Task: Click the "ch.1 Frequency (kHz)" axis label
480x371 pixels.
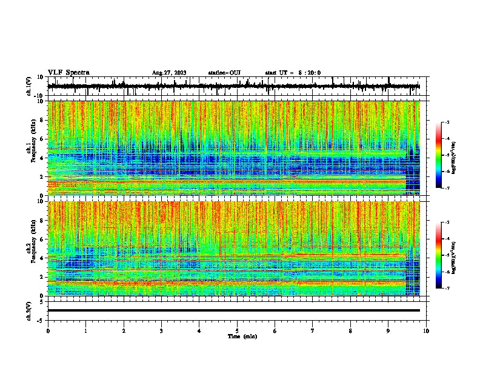Action: click(x=31, y=141)
